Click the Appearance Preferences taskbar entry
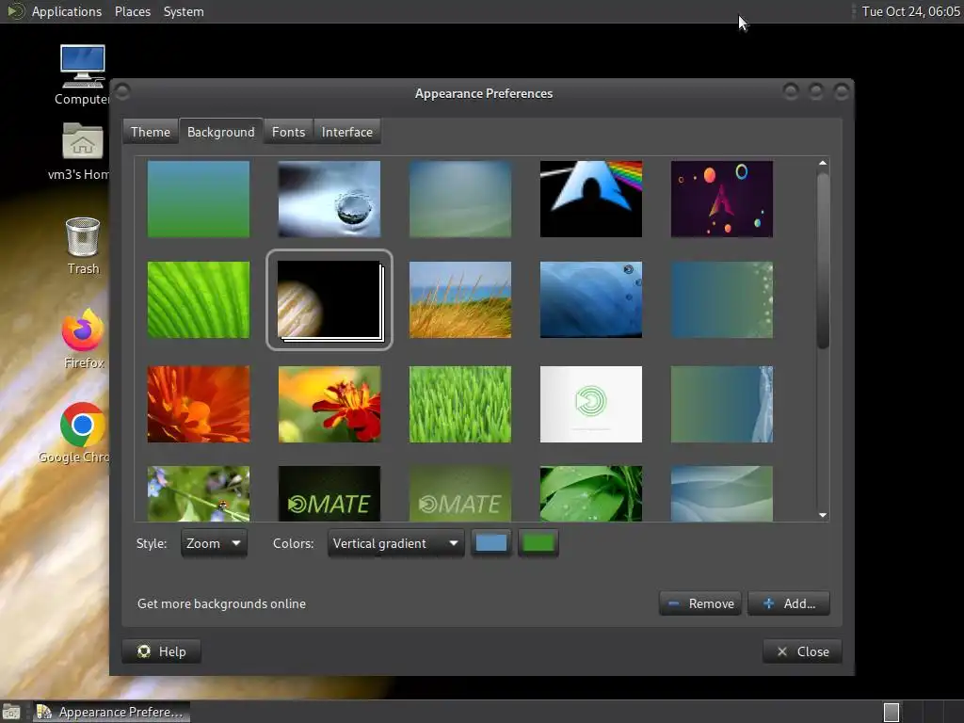The height and width of the screenshot is (723, 964). click(x=111, y=712)
